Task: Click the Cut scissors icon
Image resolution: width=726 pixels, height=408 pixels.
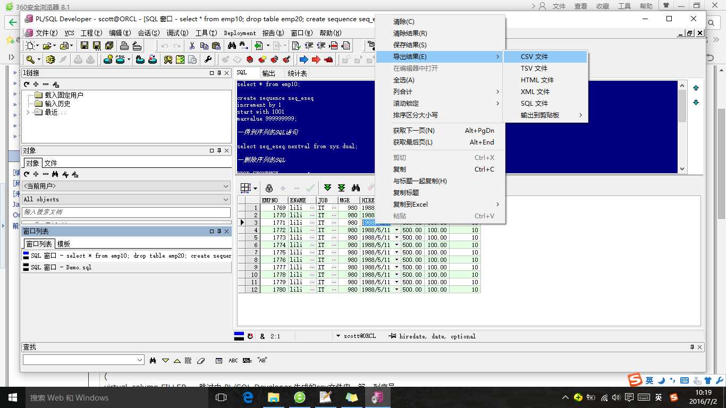Action: coord(192,46)
